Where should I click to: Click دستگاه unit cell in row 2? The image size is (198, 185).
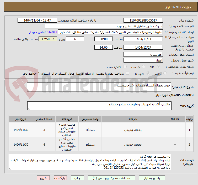[x=90, y=145]
